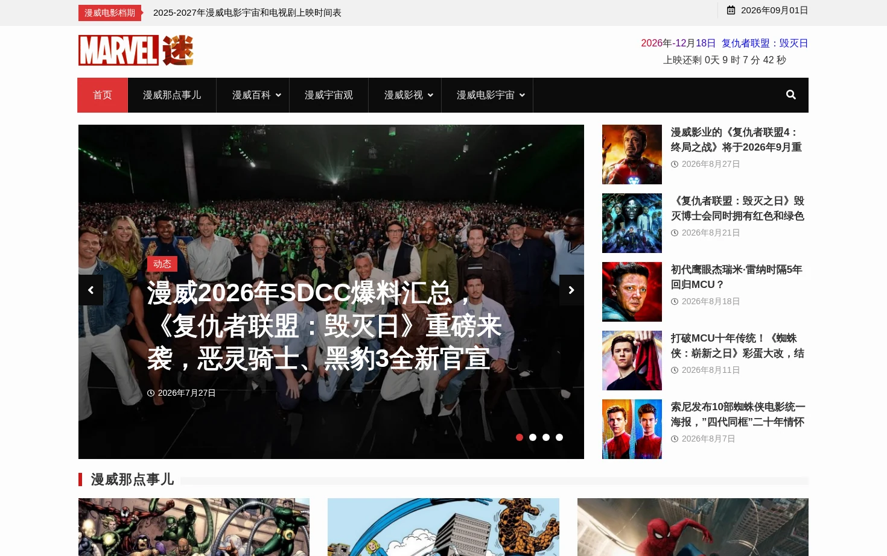Click the Tom Holland Spider-Man mask thumbnail
Image resolution: width=887 pixels, height=556 pixels.
(x=632, y=360)
